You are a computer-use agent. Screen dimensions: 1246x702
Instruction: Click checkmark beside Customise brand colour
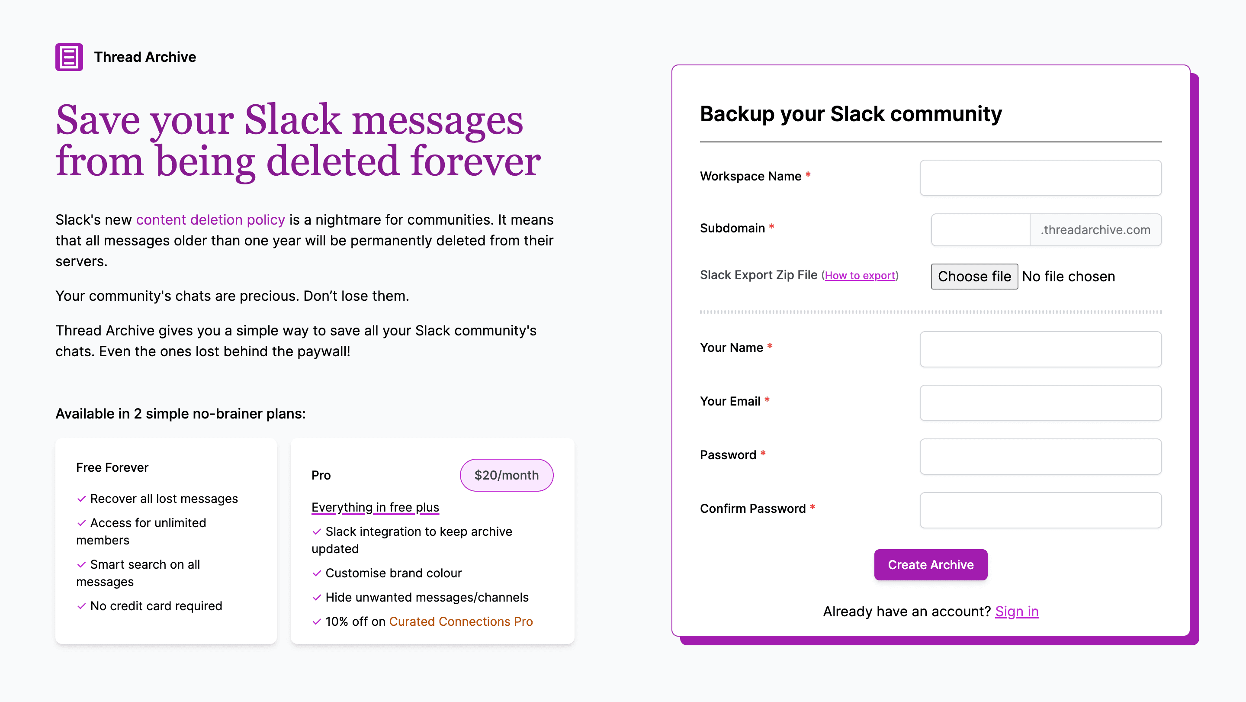coord(317,573)
